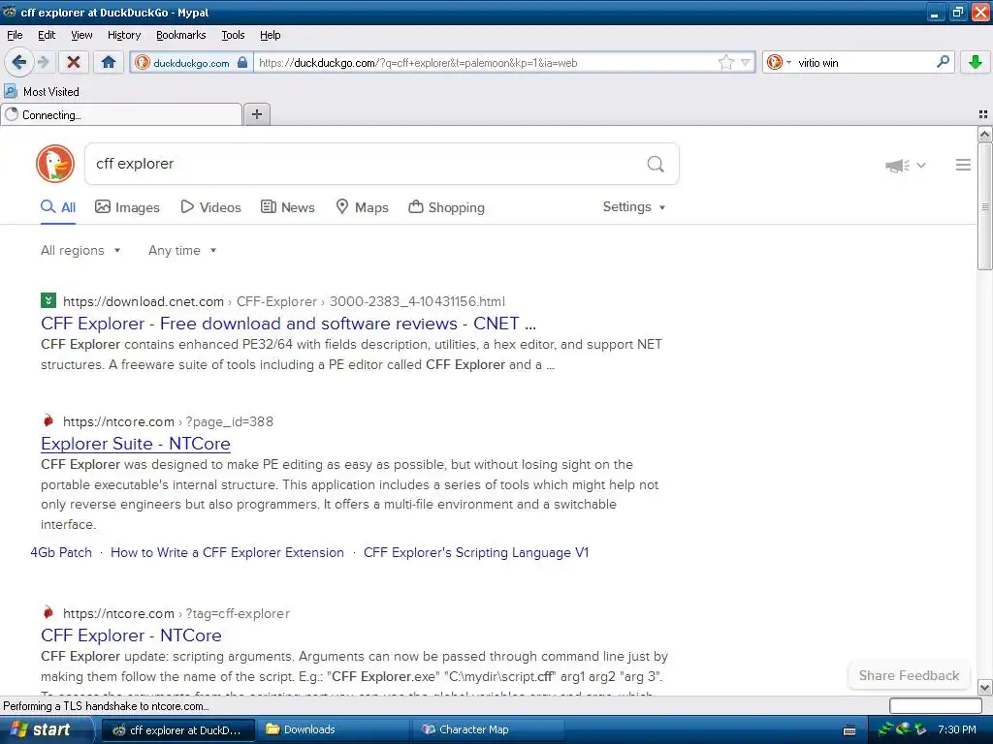This screenshot has width=993, height=744.
Task: Click the page scrollbar down arrow
Action: coord(984,687)
